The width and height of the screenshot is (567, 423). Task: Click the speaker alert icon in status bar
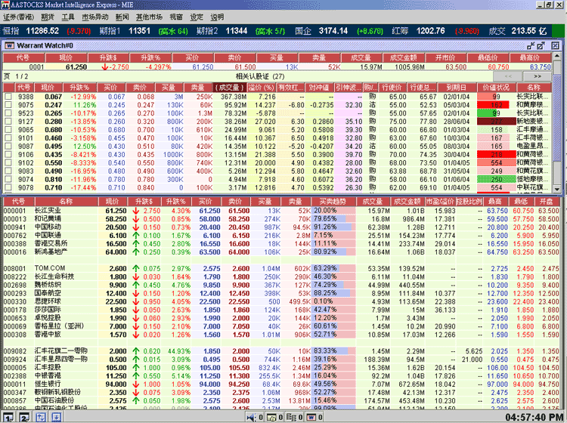coord(250,418)
